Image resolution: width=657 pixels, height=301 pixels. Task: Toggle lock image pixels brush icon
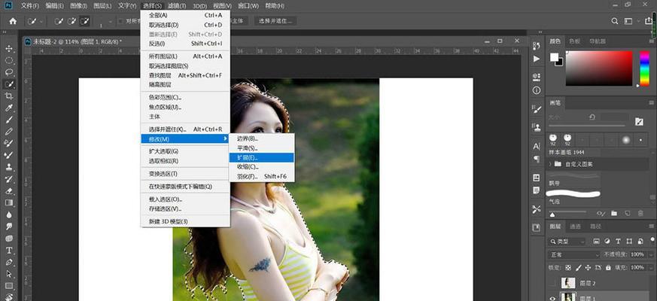point(578,267)
